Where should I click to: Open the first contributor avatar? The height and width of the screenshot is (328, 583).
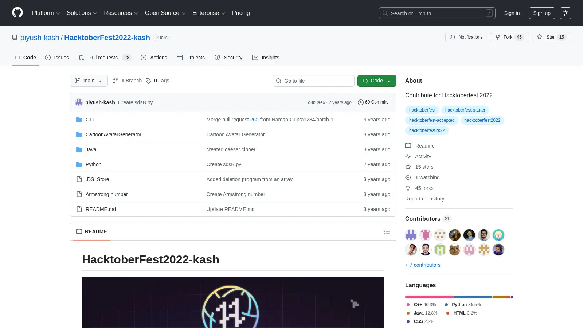[411, 235]
